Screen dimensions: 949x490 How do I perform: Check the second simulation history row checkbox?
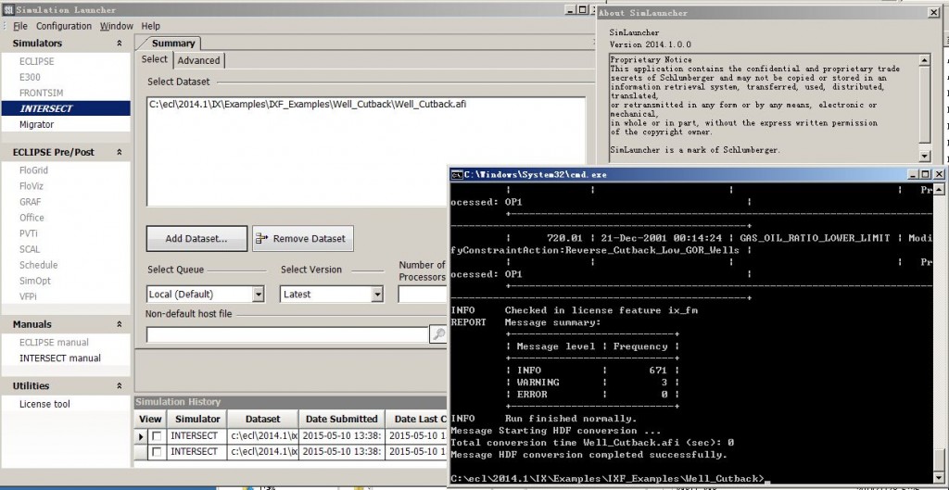[157, 452]
